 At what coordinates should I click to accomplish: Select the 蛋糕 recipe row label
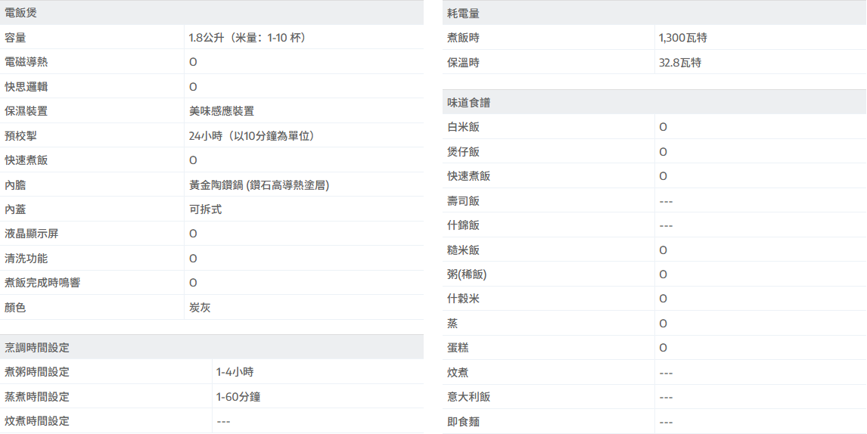[x=458, y=348]
